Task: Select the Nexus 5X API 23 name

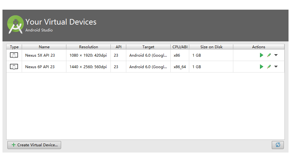Action: click(40, 55)
